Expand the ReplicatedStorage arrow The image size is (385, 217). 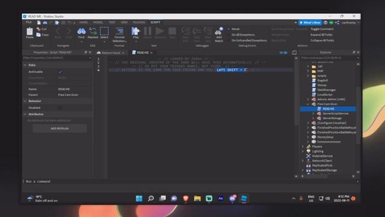click(x=303, y=170)
